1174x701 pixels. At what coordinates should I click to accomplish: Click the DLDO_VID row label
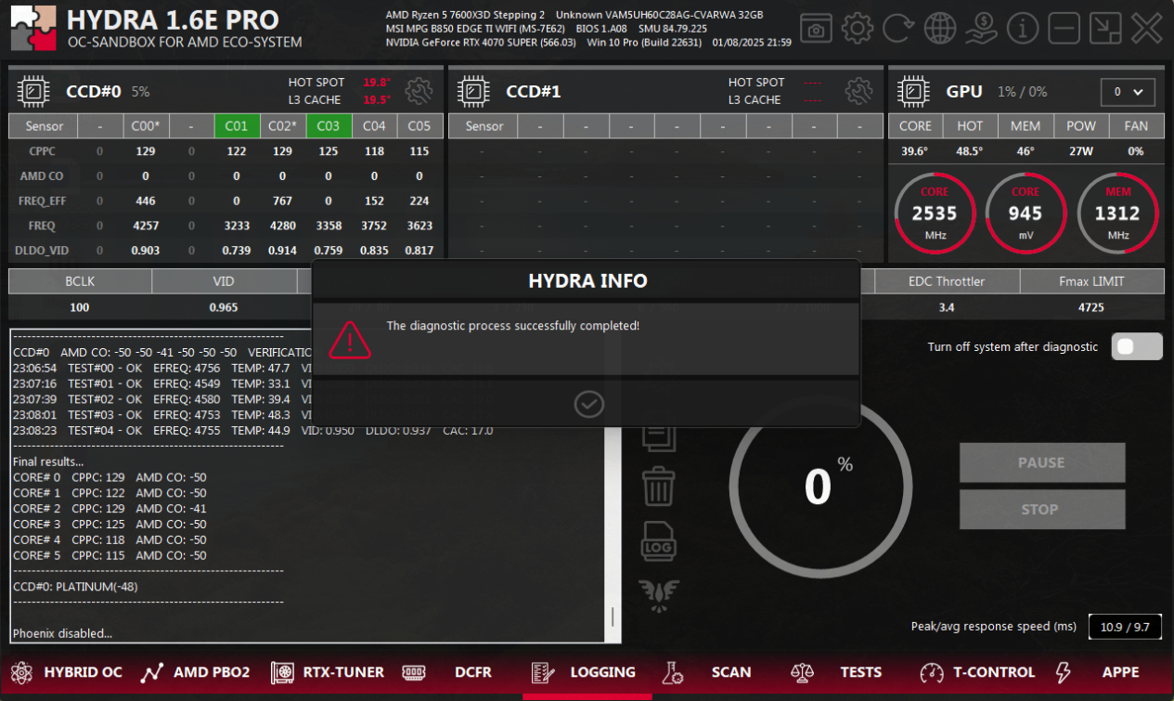(x=42, y=251)
